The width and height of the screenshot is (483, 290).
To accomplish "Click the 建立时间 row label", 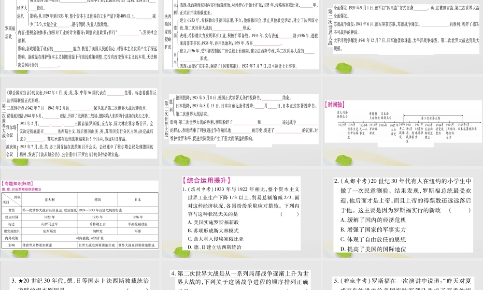I will pyautogui.click(x=12, y=217).
